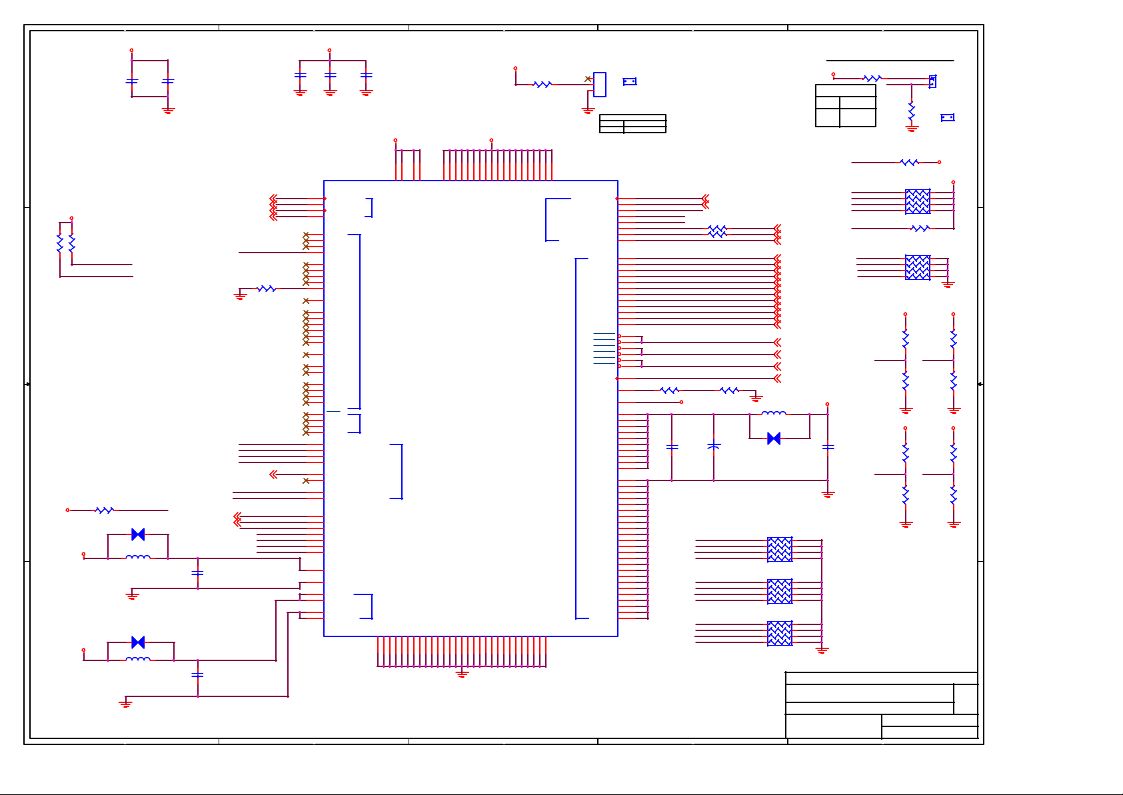
Task: Select the diode under the right-side inductor
Action: pos(774,438)
